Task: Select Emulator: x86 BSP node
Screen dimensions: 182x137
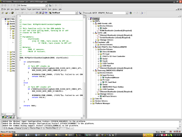Action: point(103,42)
